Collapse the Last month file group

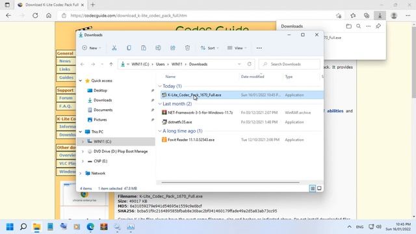(160, 104)
